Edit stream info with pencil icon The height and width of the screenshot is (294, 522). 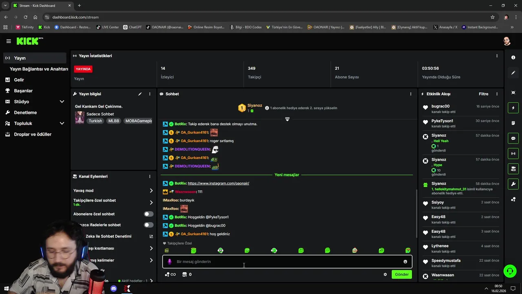[x=140, y=94]
